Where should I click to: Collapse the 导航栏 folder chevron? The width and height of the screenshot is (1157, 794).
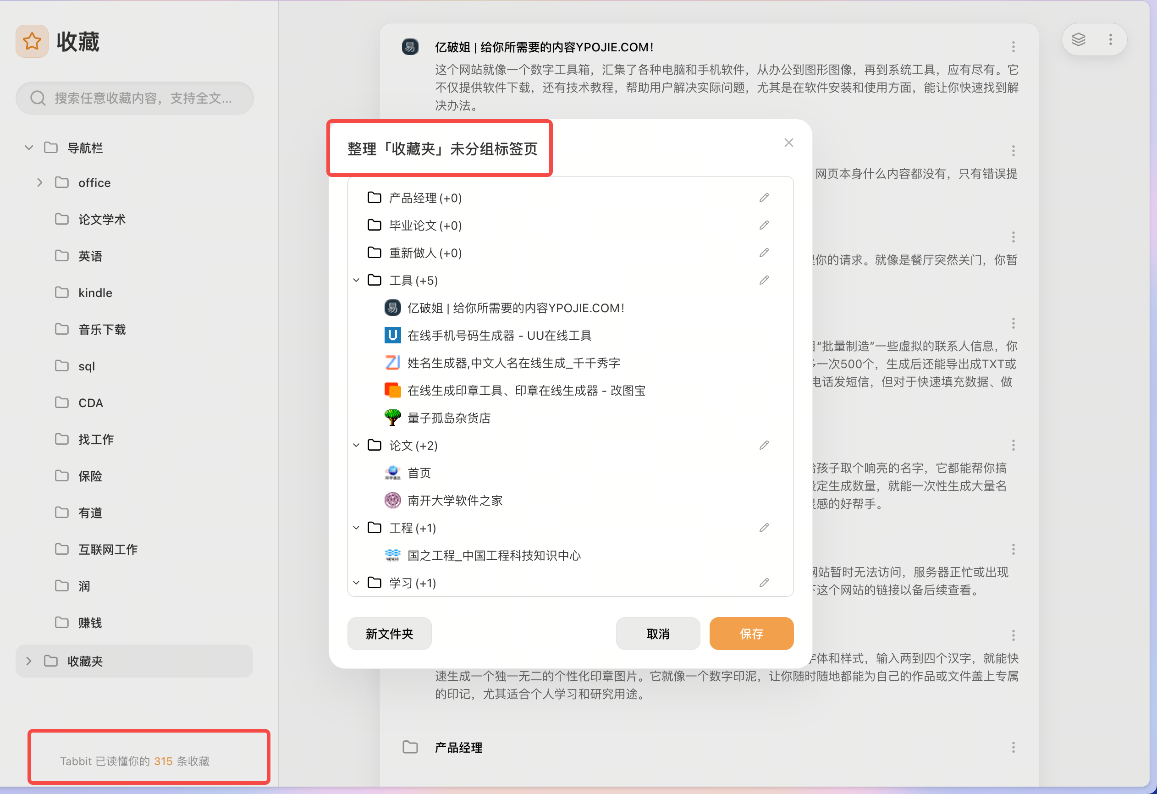[x=29, y=148]
